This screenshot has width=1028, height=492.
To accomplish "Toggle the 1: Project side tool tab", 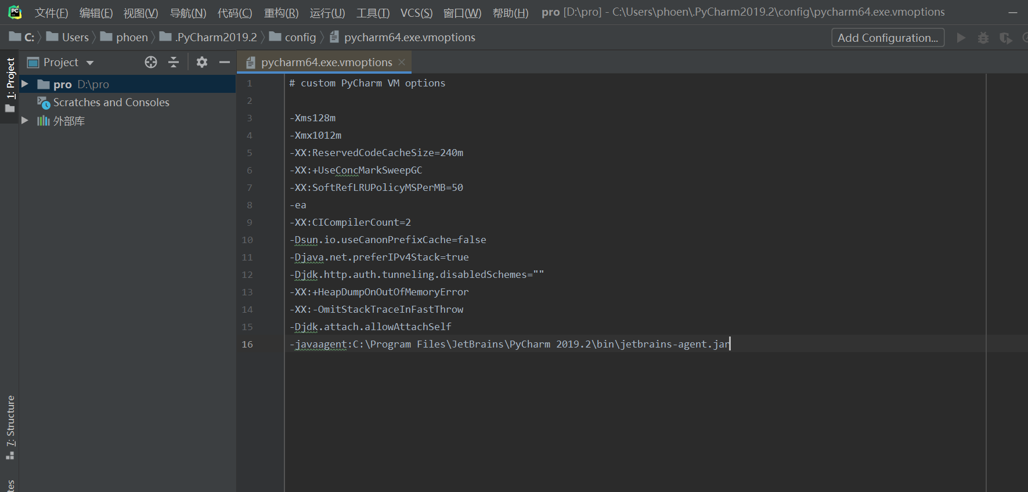I will click(10, 85).
